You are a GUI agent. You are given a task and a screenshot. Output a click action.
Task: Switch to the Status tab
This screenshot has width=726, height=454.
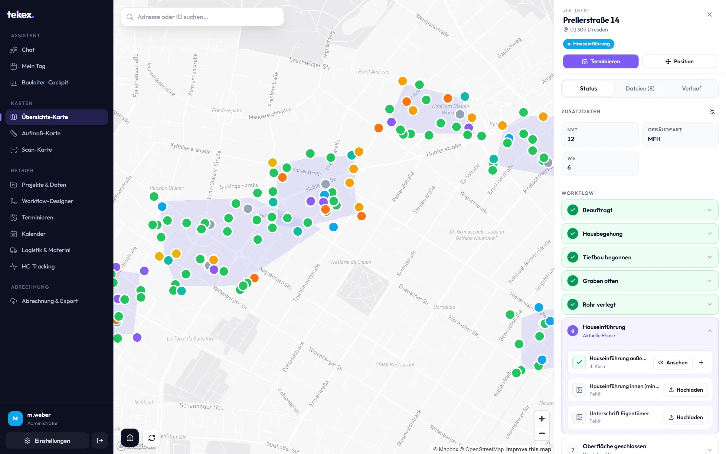click(588, 88)
